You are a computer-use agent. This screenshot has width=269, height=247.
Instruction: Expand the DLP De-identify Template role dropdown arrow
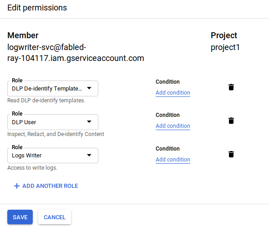[x=89, y=88]
